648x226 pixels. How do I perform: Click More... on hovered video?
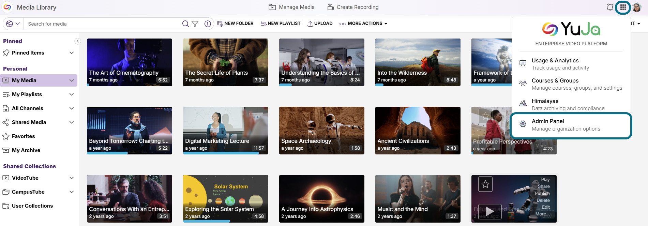tap(542, 214)
